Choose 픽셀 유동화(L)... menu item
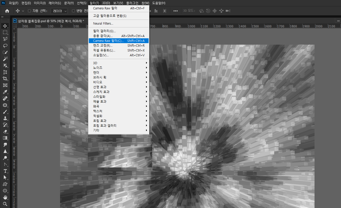Screen dimensions: 341x208 coord(119,50)
